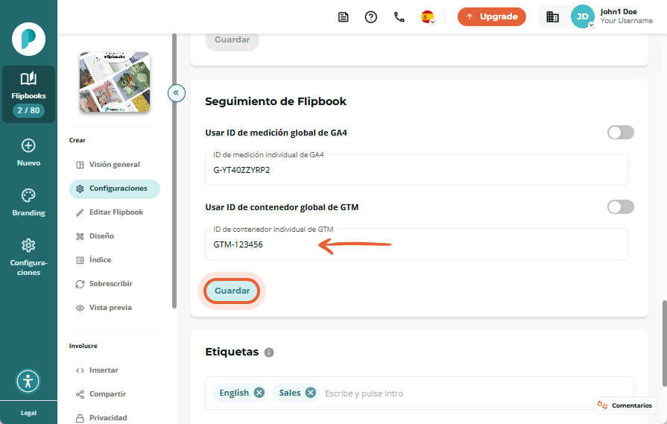
Task: Open sidebar Configuraciones gear section
Action: point(28,257)
